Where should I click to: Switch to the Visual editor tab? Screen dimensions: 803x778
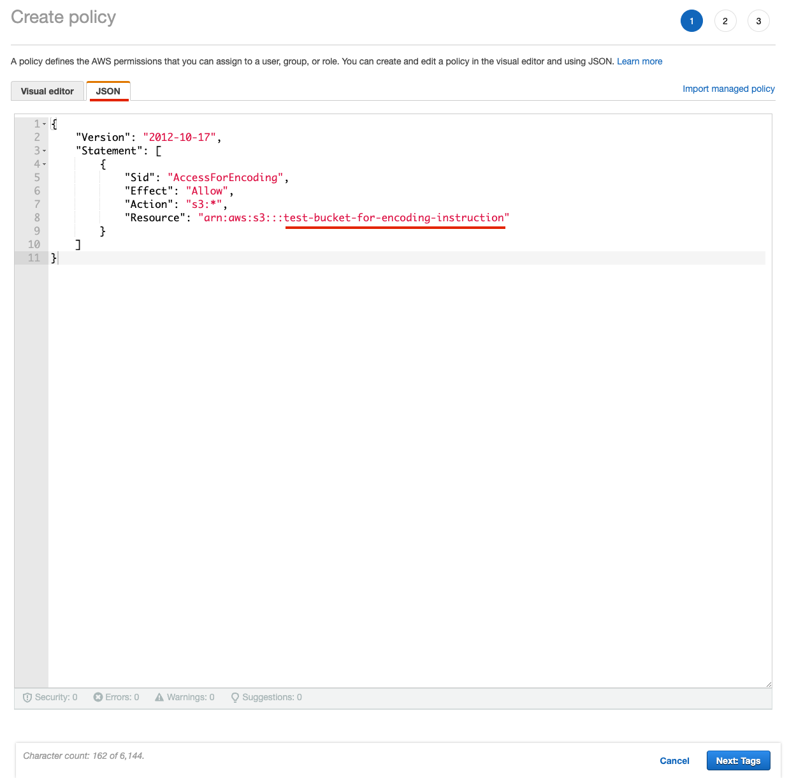tap(47, 91)
